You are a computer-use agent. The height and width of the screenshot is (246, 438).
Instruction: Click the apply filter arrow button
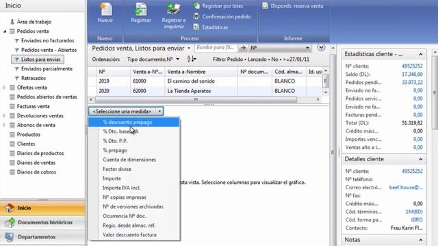click(x=244, y=48)
